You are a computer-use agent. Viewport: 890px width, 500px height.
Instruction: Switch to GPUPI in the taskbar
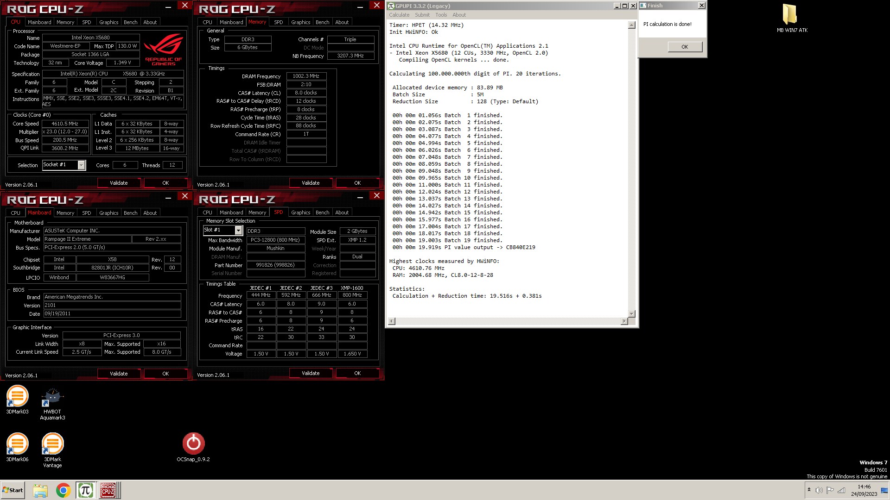[85, 490]
